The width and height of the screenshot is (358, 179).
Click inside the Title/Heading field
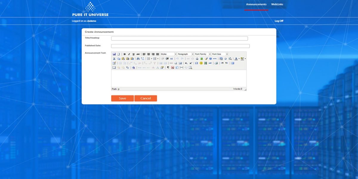pyautogui.click(x=179, y=38)
